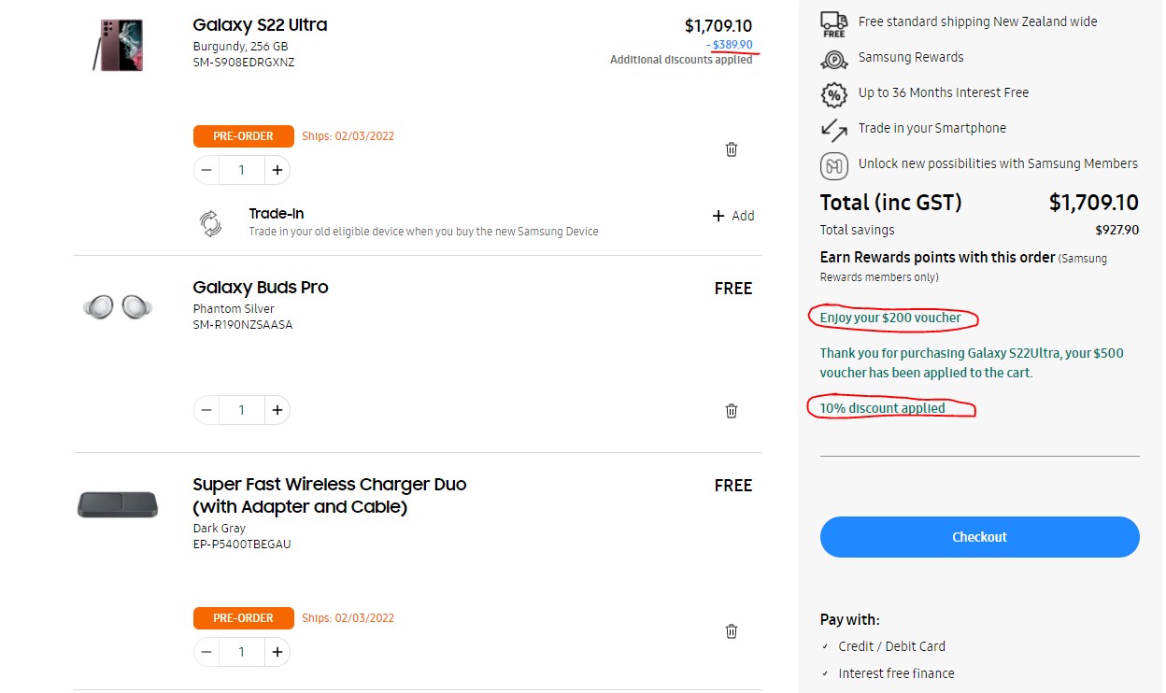1166x693 pixels.
Task: Open Wireless Charger Duo product image
Action: click(118, 505)
